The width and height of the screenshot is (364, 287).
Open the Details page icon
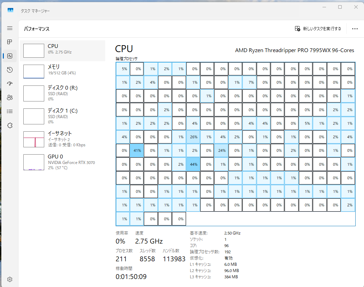(10, 112)
